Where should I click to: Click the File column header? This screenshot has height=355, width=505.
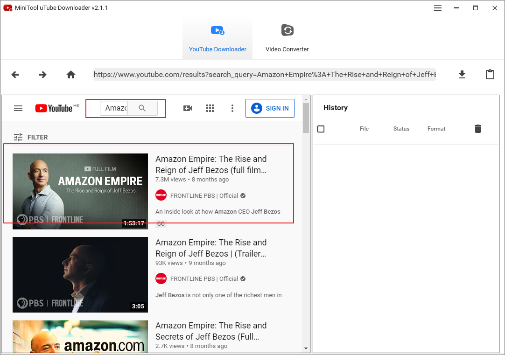364,129
